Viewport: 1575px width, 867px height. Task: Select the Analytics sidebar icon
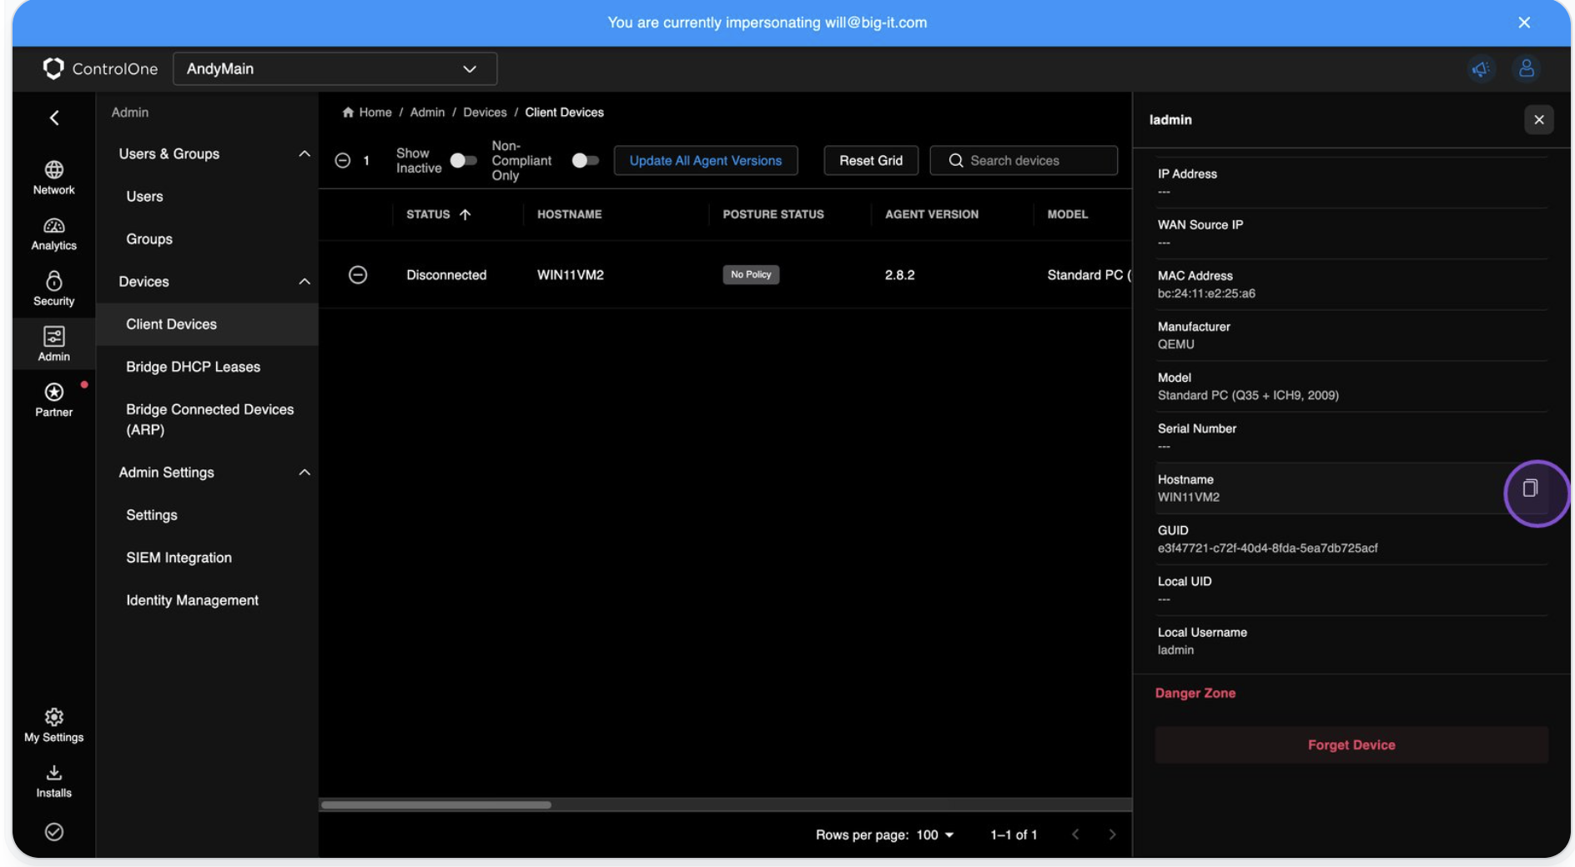click(x=53, y=233)
